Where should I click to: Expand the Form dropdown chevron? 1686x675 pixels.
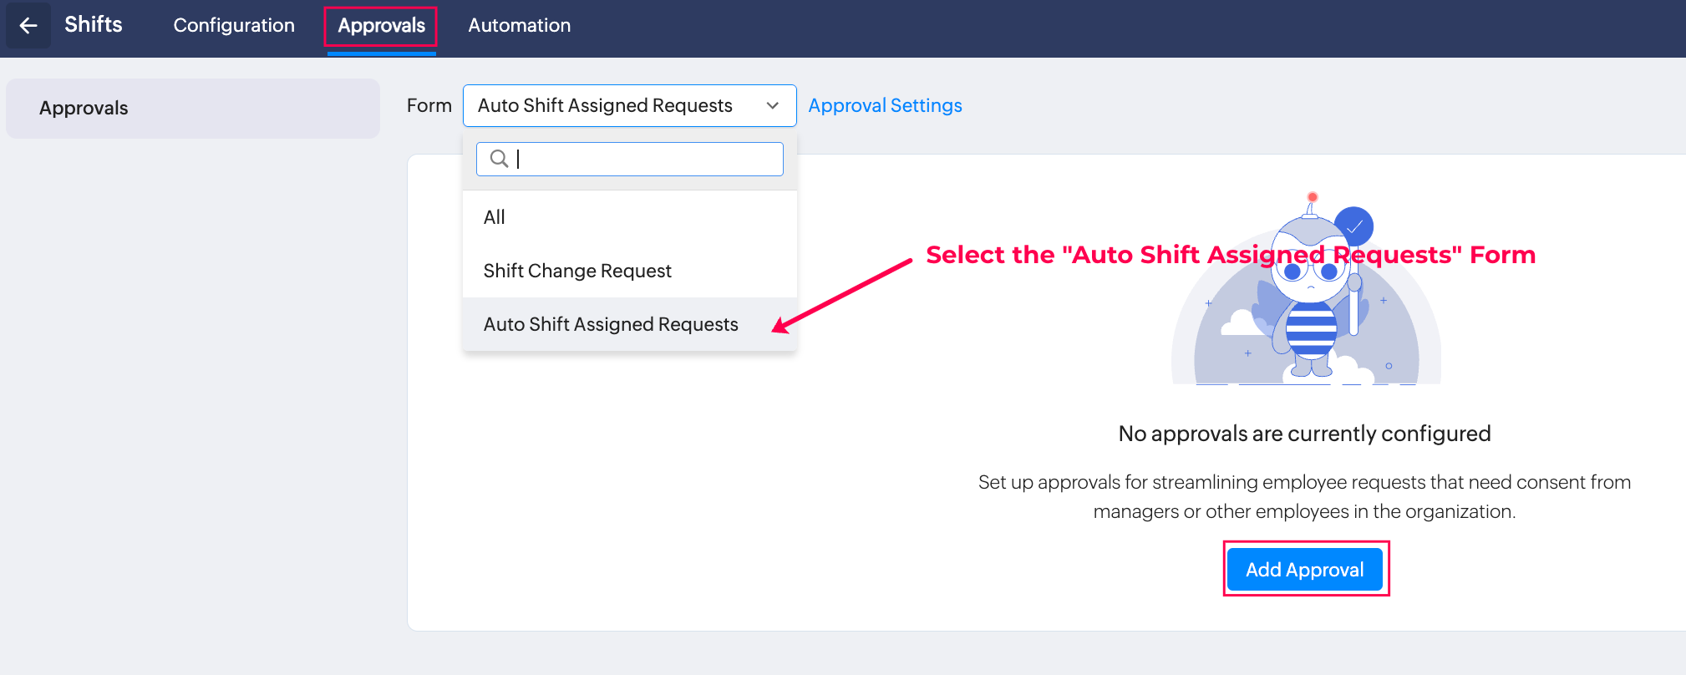[773, 105]
